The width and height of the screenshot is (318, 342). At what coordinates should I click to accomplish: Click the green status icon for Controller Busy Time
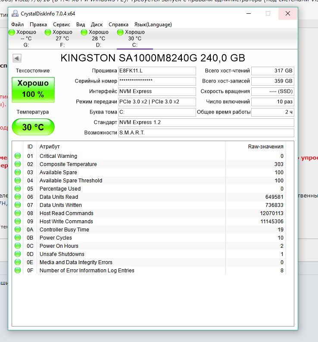(18, 229)
